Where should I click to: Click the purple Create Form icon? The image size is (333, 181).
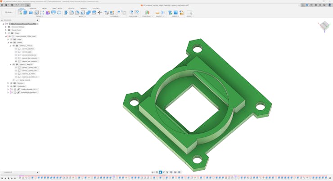tap(48, 13)
